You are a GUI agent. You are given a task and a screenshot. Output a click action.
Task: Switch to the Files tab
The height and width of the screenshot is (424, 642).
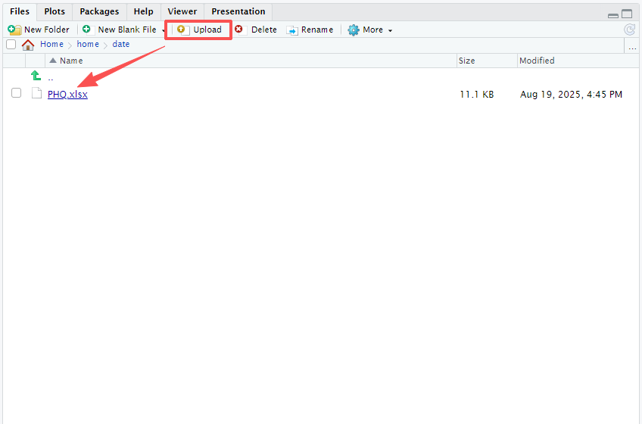coord(20,11)
